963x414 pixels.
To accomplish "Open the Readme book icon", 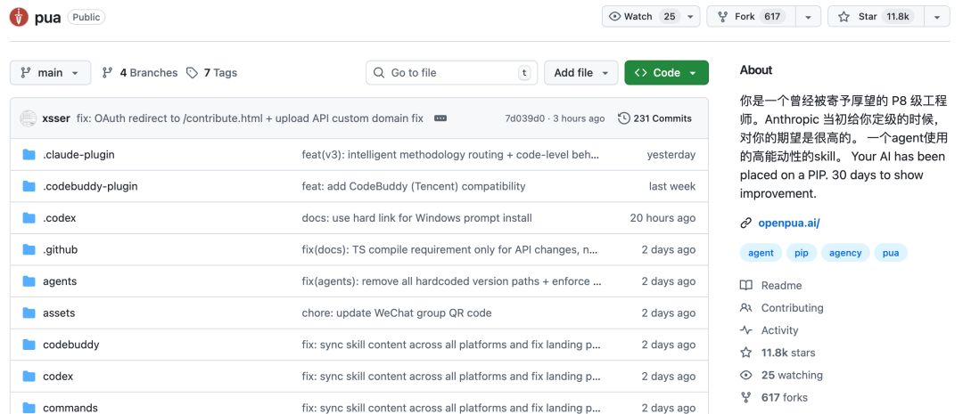I will click(x=746, y=286).
